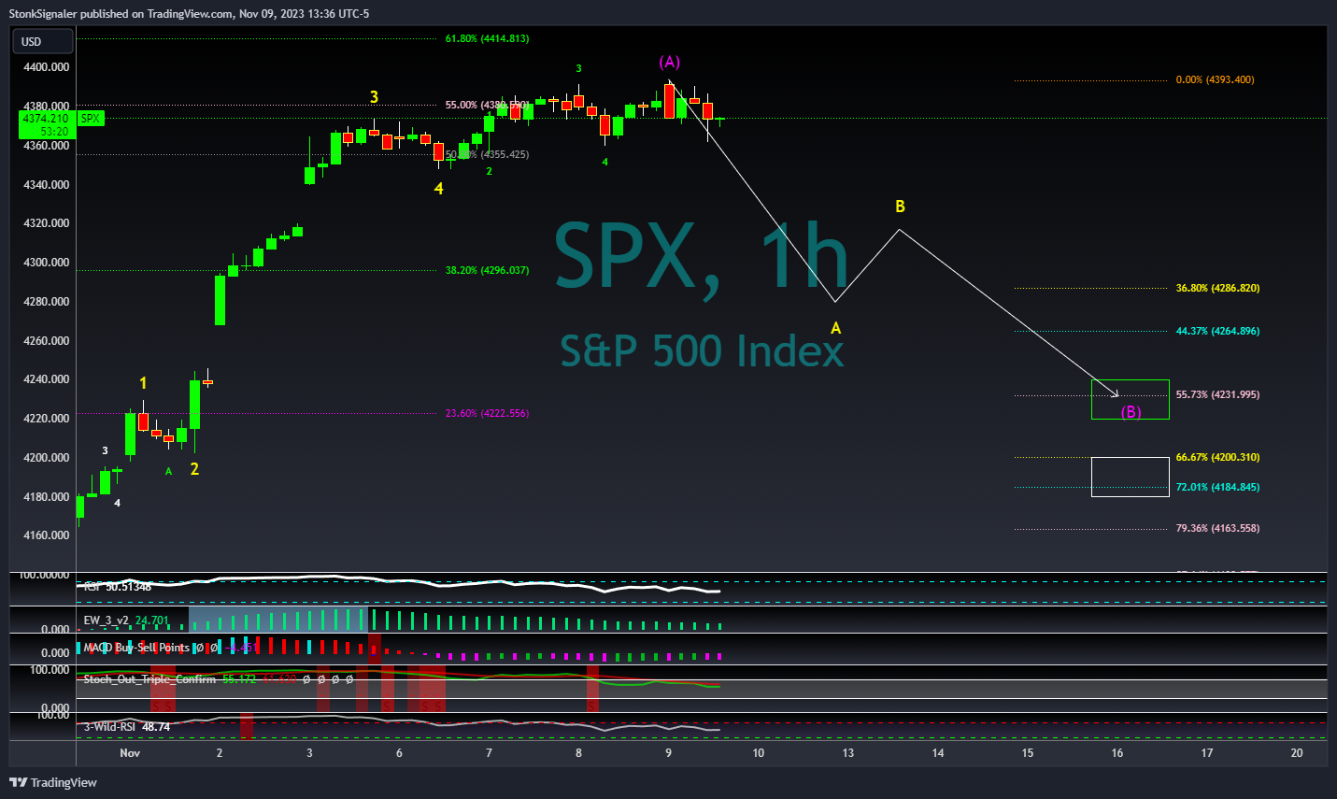Screen dimensions: 1337x799
Task: Click the 4400.000 price axis label
Action: click(46, 67)
